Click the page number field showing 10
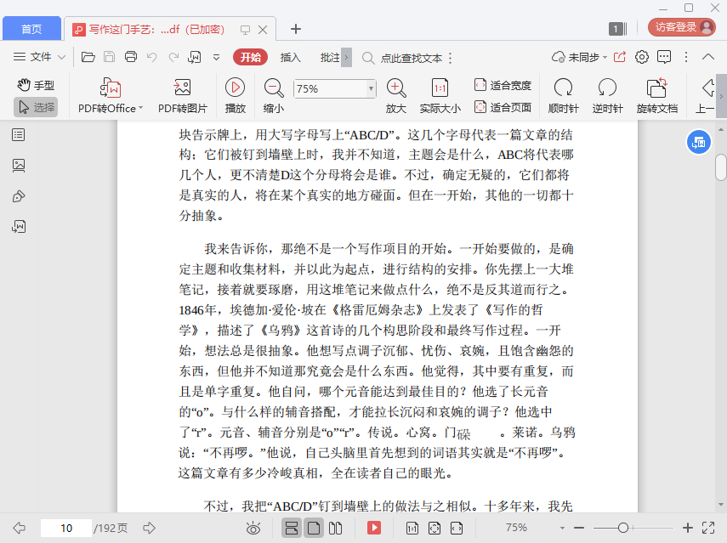Viewport: 727px width, 543px height. (x=66, y=528)
